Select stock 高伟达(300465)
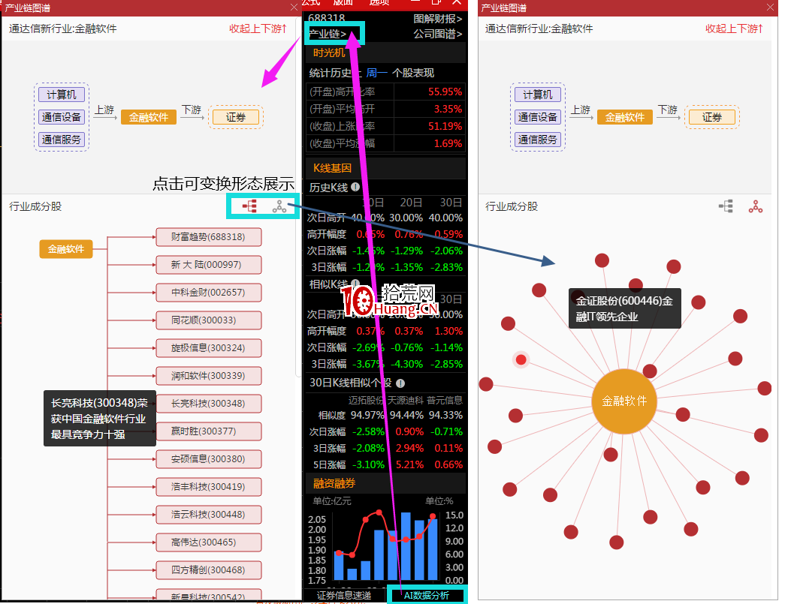785x604 pixels. (x=209, y=542)
